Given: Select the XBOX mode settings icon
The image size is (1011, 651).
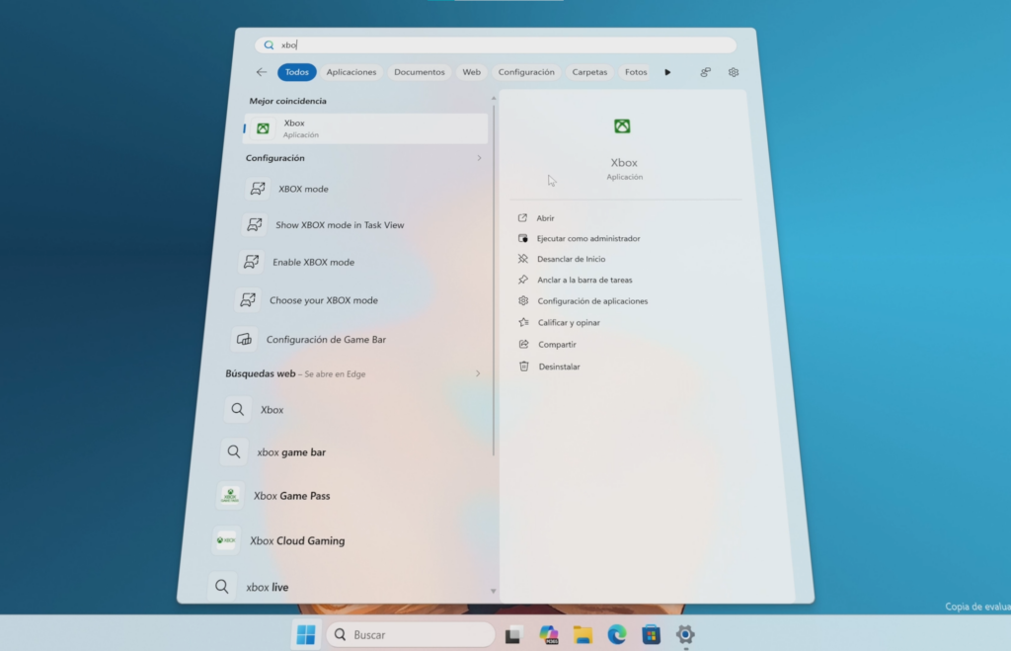Looking at the screenshot, I should point(258,189).
